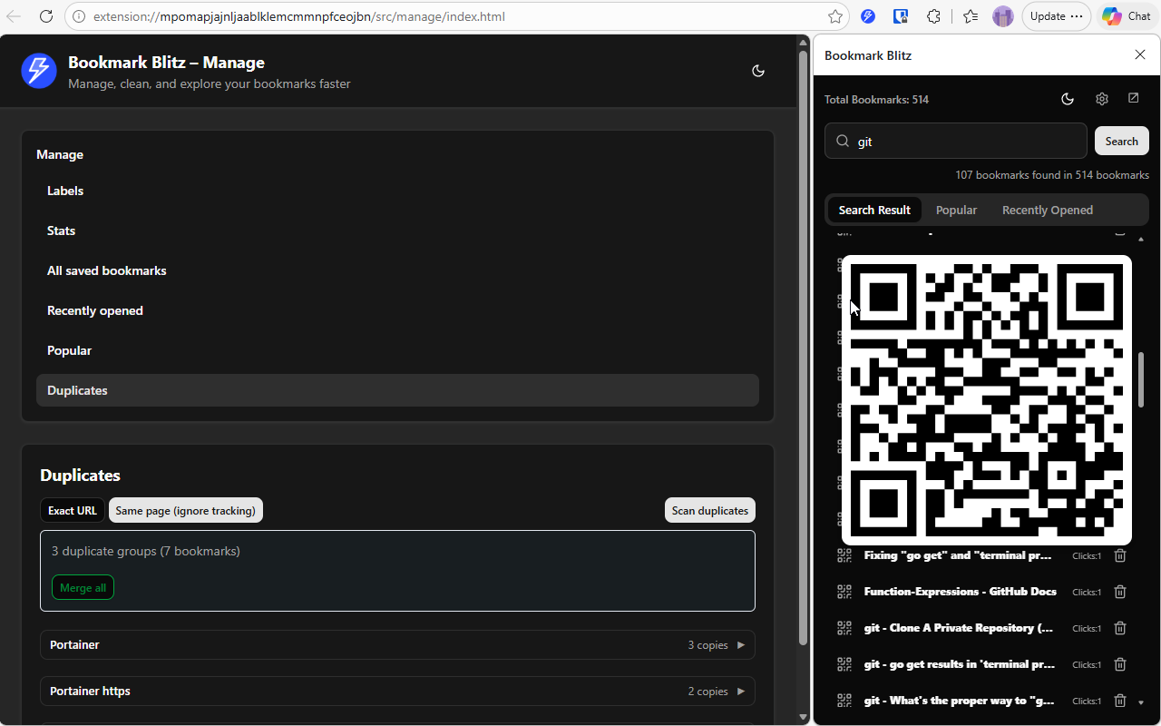
Task: Click the browser Update menu button
Action: pos(1057,16)
